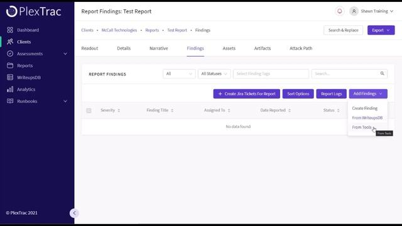
Task: Go to Reports breadcrumb link
Action: (152, 30)
